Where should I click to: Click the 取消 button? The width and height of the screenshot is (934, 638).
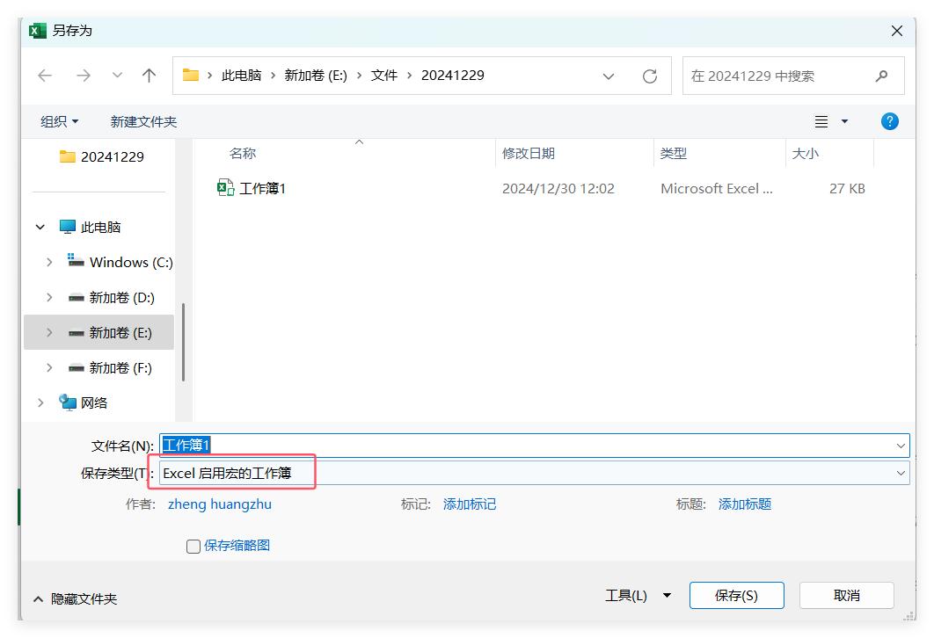(846, 595)
